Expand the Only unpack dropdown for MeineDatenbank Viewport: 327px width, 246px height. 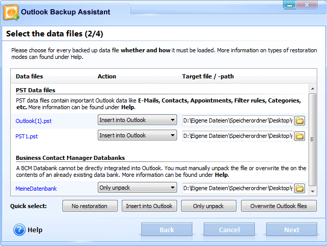(137, 188)
